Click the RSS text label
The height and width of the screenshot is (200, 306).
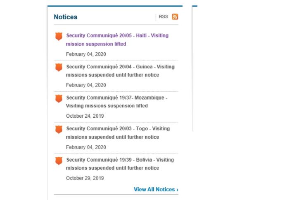tap(164, 16)
